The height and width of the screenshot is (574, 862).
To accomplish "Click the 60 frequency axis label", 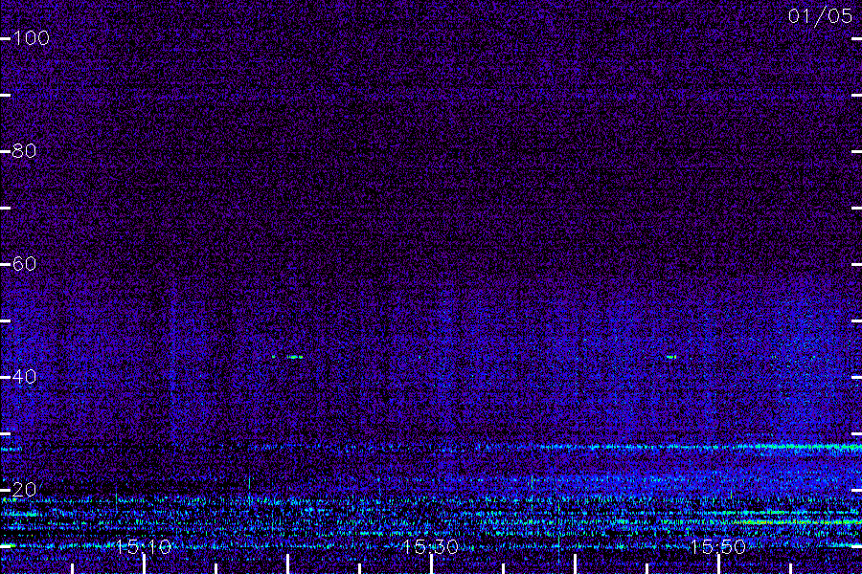I will click(x=24, y=264).
